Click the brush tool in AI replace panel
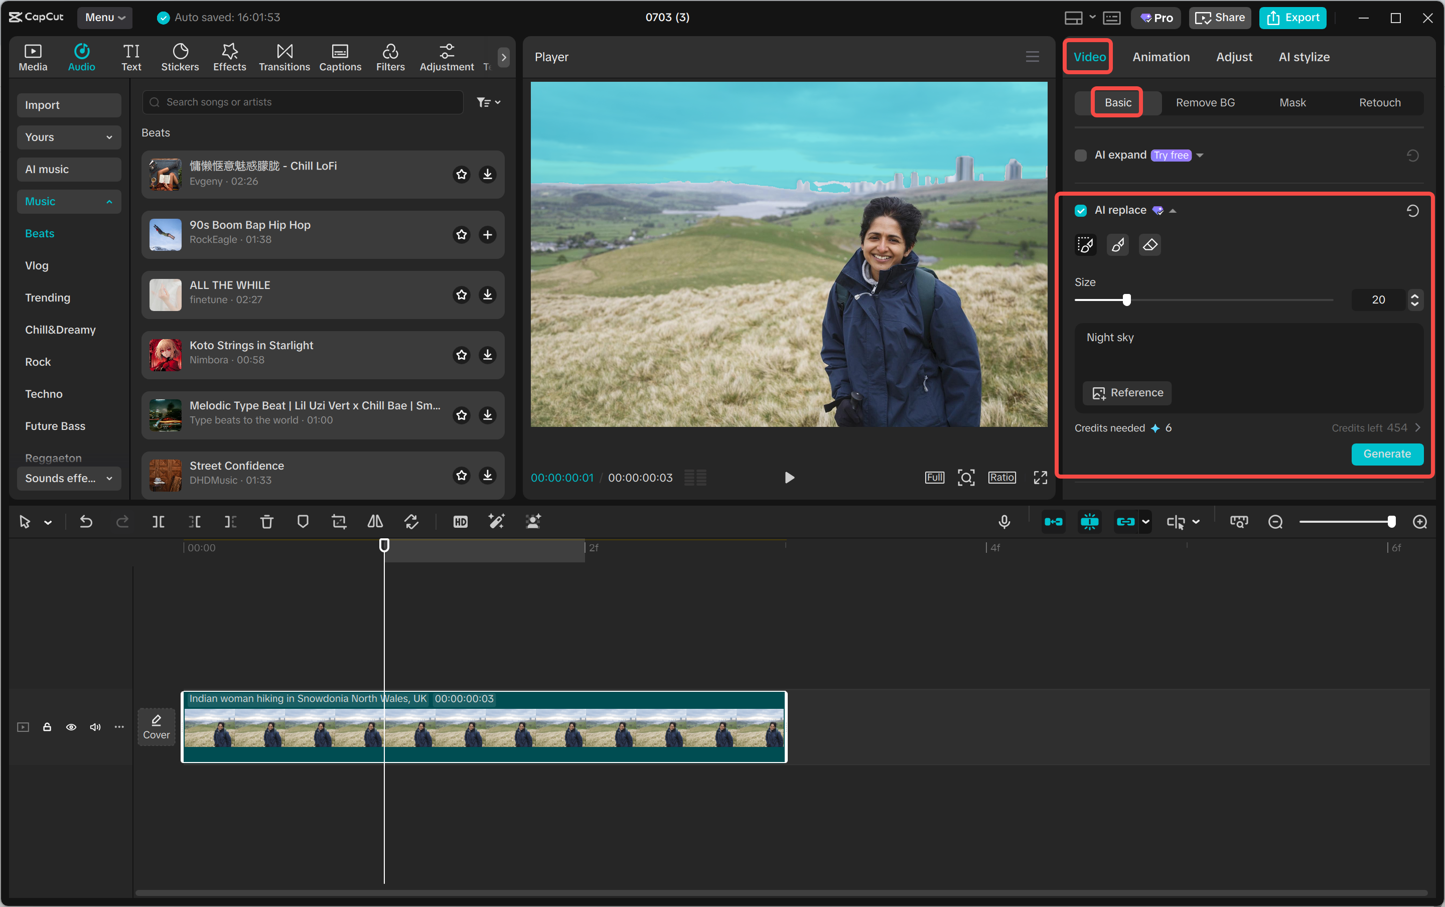 pos(1116,245)
